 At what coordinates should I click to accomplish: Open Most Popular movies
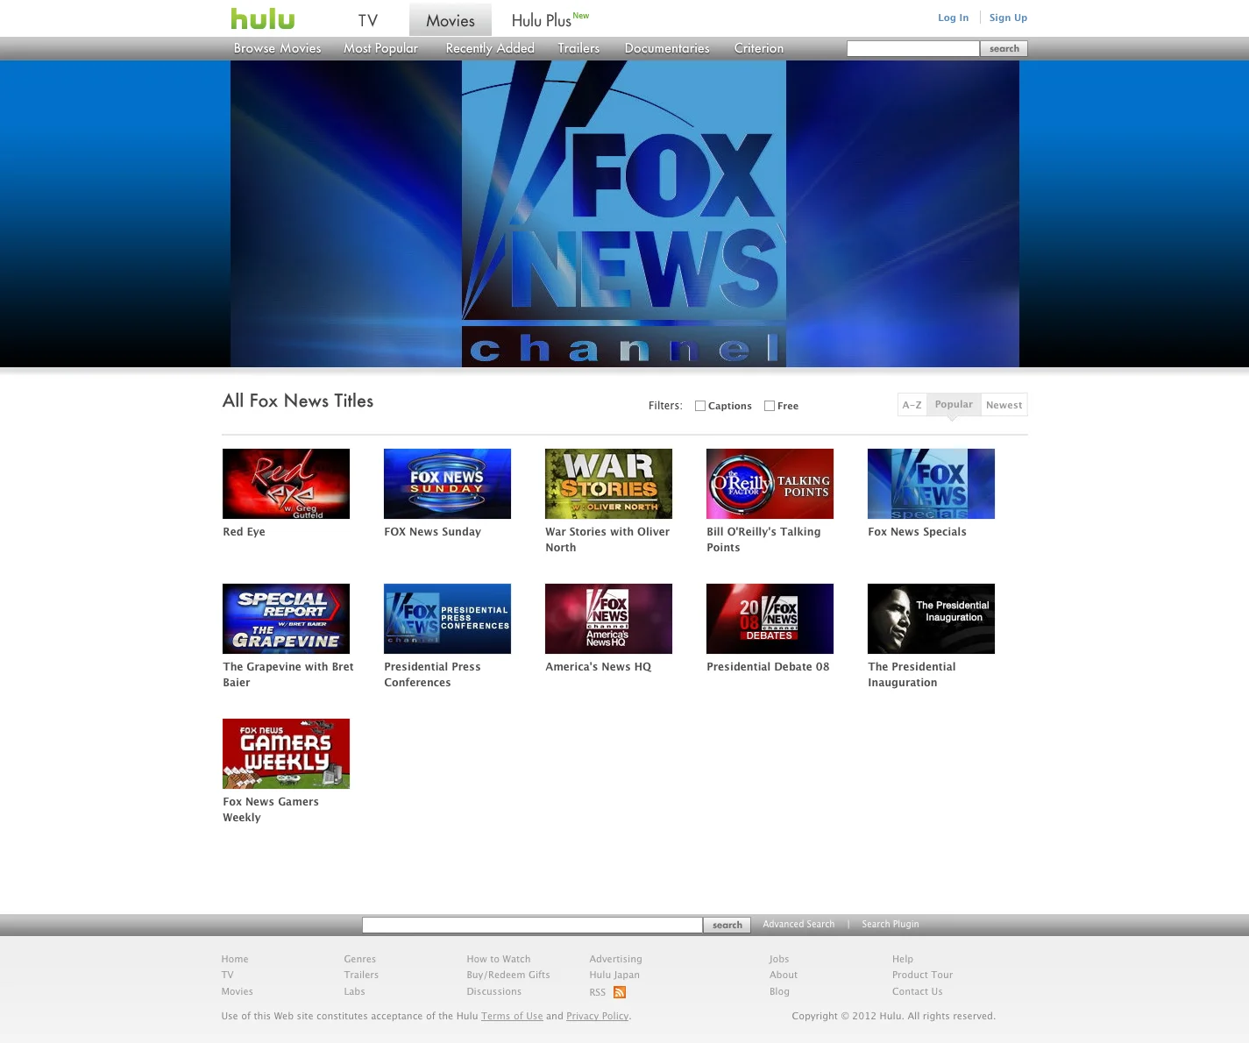coord(380,48)
